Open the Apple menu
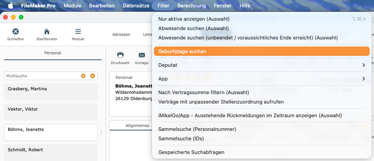 point(10,6)
